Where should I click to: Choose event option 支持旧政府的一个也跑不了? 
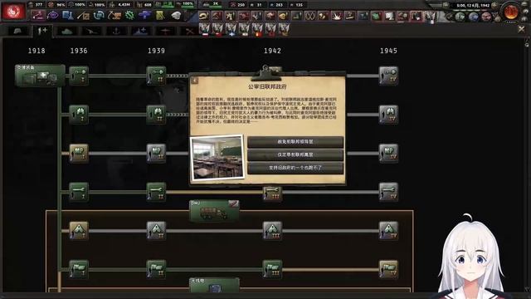[295, 168]
